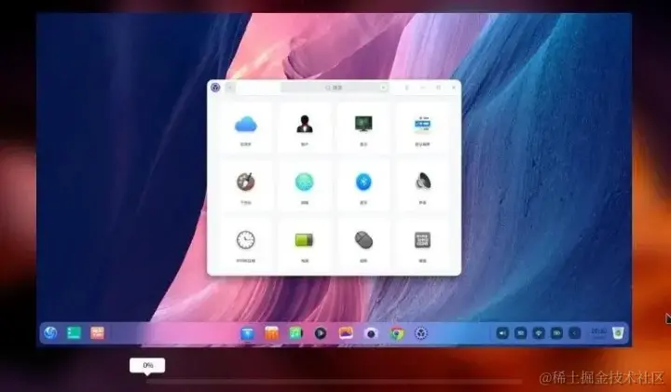Launch the Image Viewer from the dock
671x392 pixels.
[x=346, y=333]
